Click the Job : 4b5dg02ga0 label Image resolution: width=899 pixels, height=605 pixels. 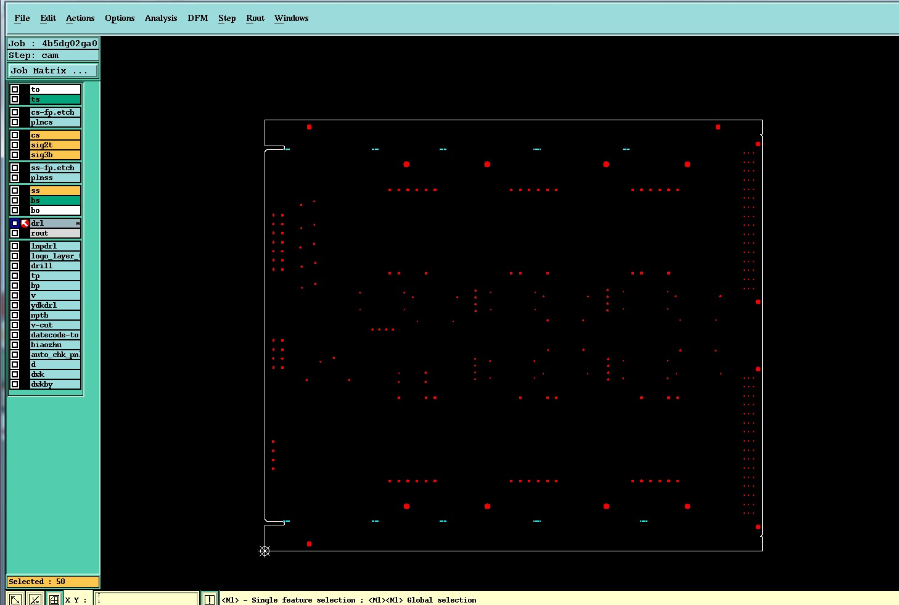coord(53,43)
